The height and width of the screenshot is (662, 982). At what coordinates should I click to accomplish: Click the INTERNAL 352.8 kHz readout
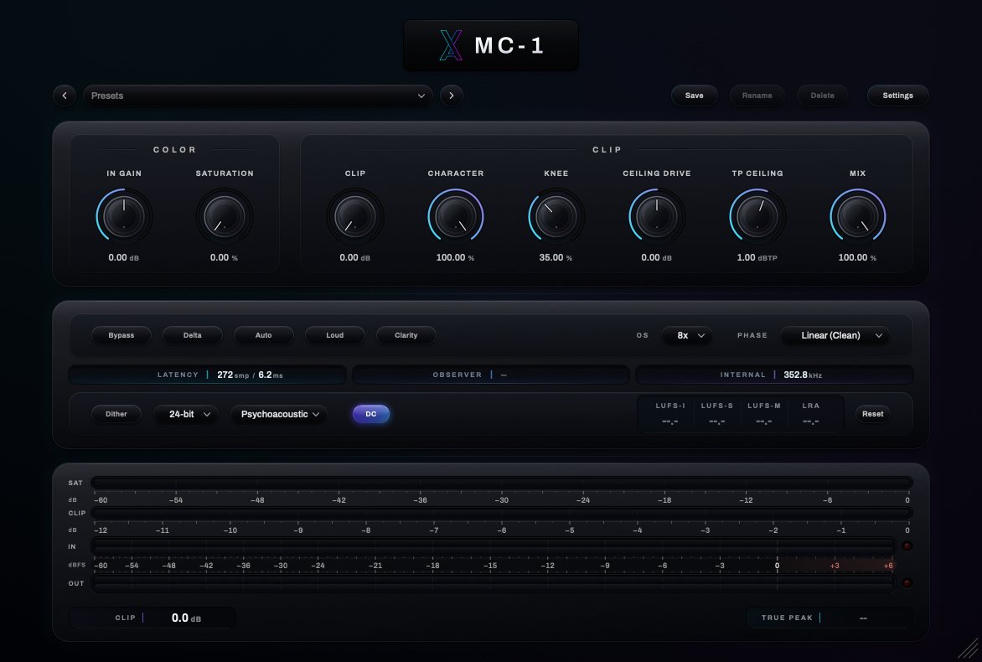pyautogui.click(x=774, y=375)
